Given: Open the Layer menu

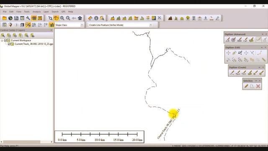Looking at the screenshot, I should pos(46,12).
